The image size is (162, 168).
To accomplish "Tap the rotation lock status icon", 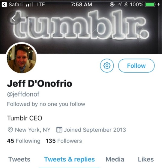I will (112, 4).
